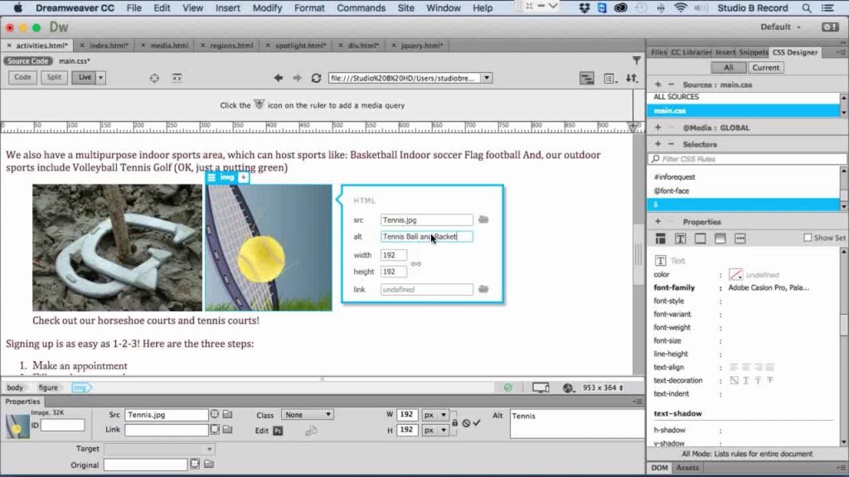This screenshot has height=477, width=849.
Task: Click the Border category icon in CSS Properties
Action: pyautogui.click(x=700, y=238)
